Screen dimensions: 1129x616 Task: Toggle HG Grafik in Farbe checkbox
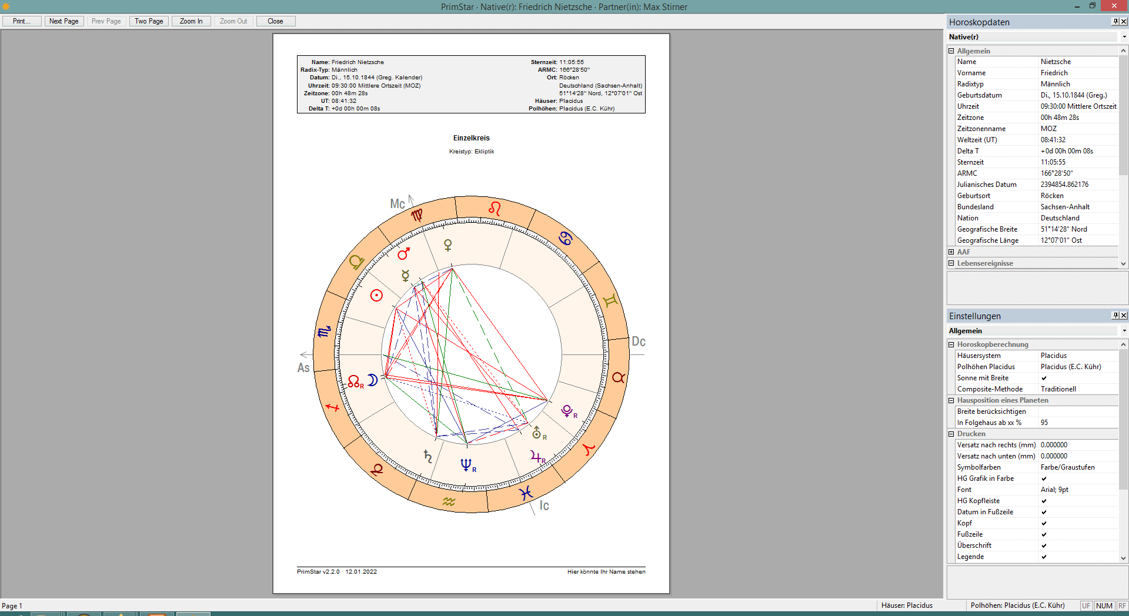[1044, 478]
